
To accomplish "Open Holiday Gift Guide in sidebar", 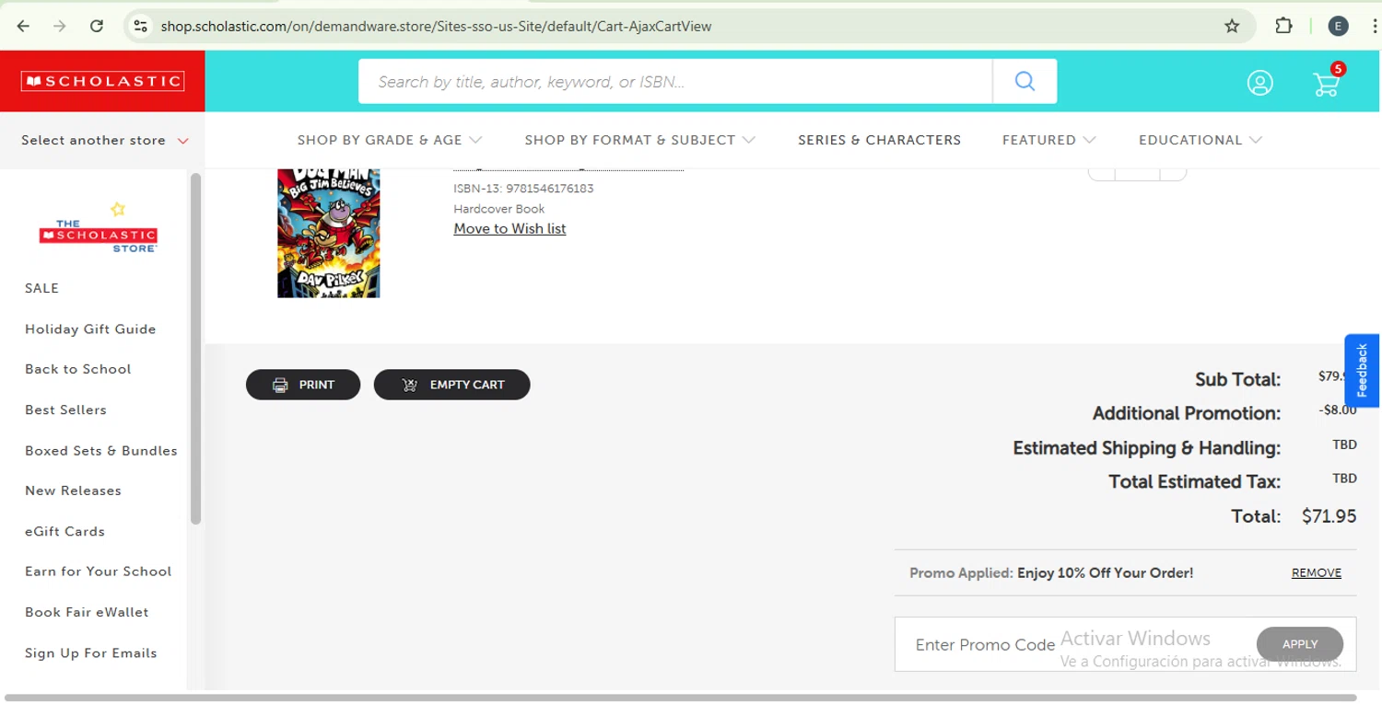I will [x=90, y=329].
